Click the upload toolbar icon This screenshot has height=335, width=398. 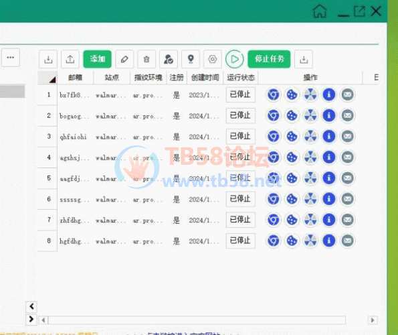click(70, 59)
